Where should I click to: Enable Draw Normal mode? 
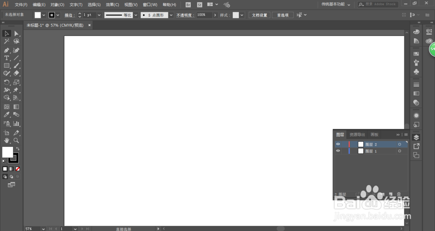[5, 177]
